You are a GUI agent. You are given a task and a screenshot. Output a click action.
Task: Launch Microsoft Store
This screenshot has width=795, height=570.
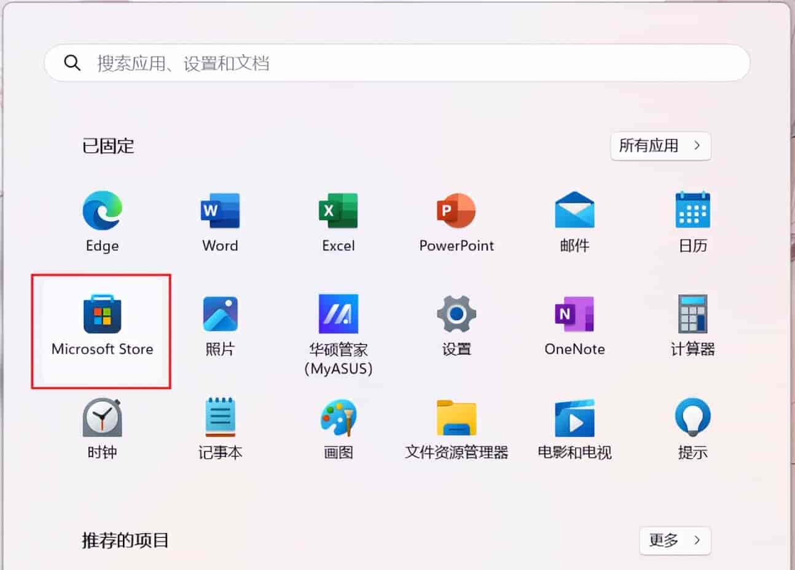click(x=102, y=314)
